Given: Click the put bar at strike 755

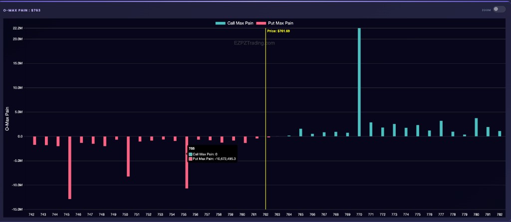Looking at the screenshot, I should coord(187,163).
